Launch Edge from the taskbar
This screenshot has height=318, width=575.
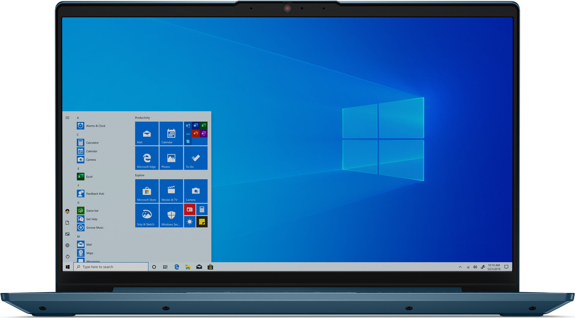(x=177, y=267)
